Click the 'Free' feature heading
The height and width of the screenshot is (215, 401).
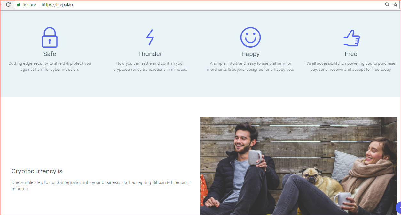click(351, 54)
